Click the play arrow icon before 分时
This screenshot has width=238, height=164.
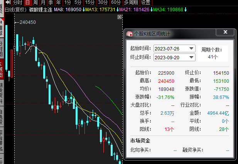(x=9, y=3)
